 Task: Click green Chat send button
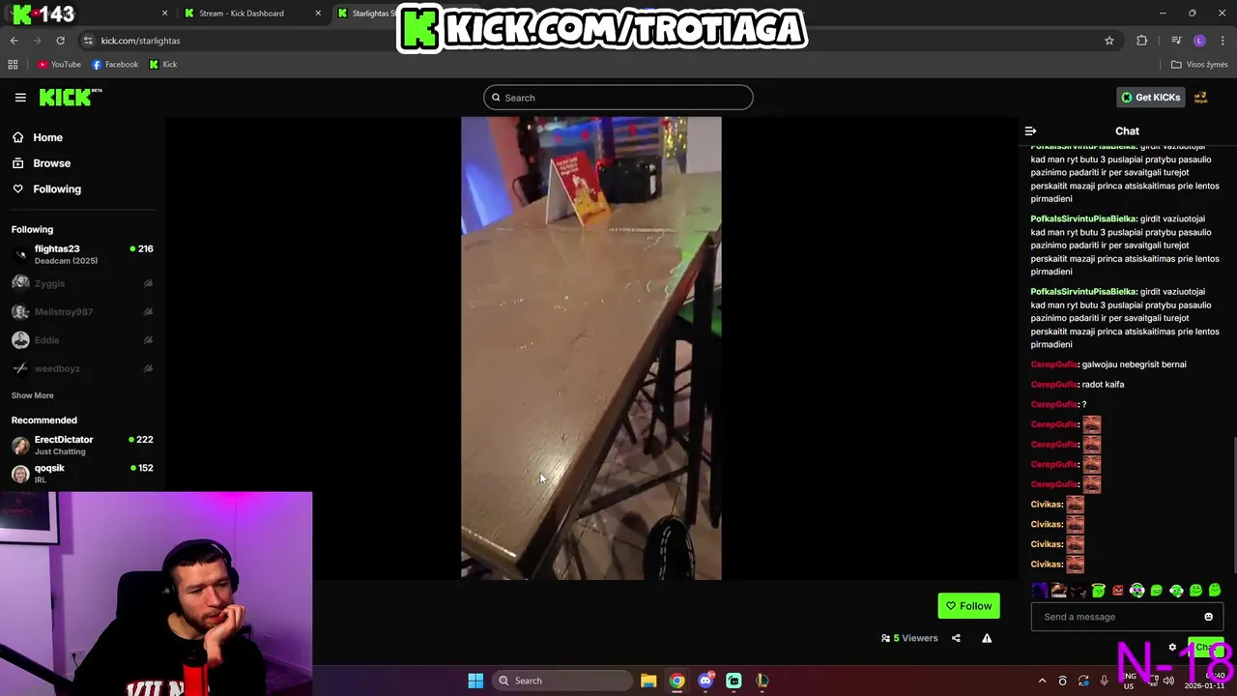1206,648
